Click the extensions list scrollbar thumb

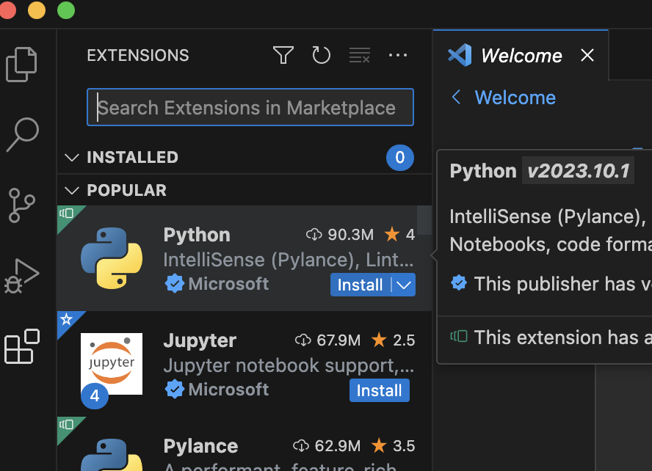[x=424, y=220]
